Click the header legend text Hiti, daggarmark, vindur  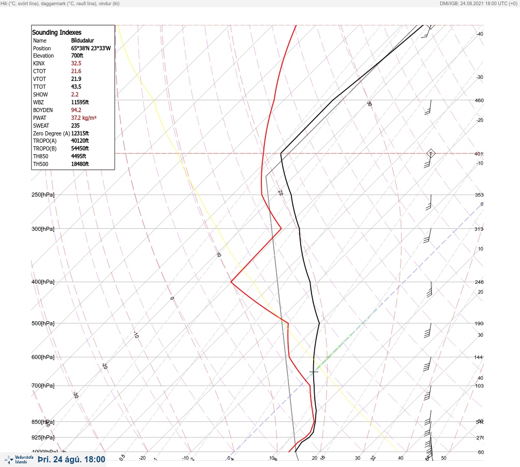(60, 3)
